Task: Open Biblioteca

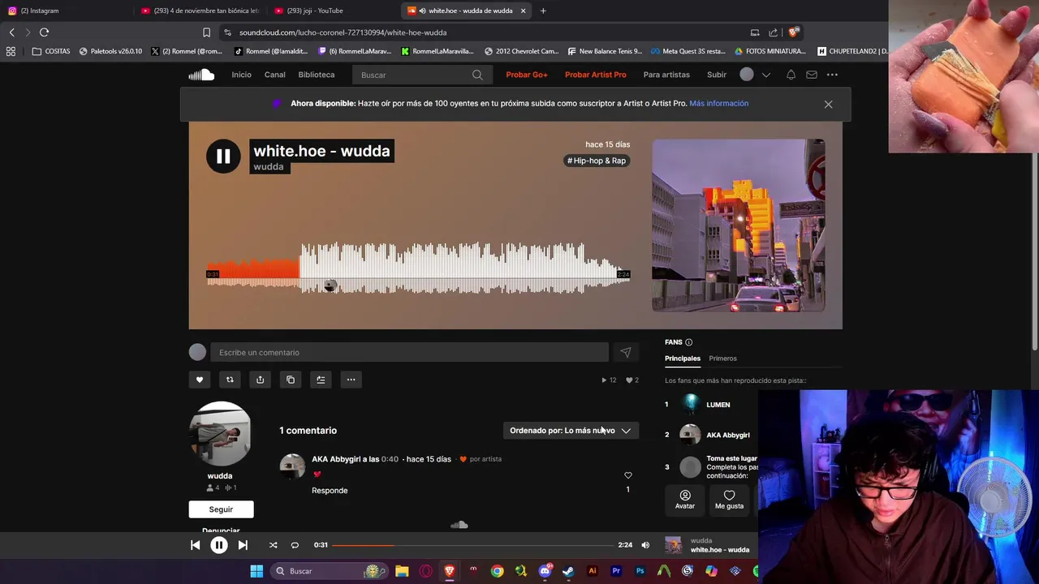Action: [x=317, y=75]
